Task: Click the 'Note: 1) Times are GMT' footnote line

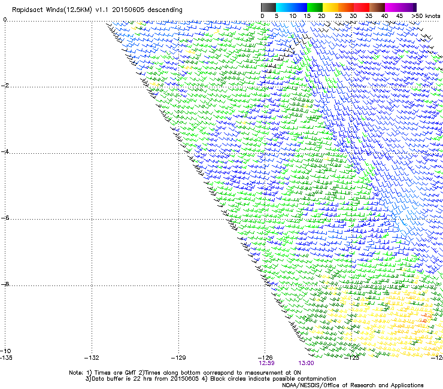Action: [x=185, y=373]
